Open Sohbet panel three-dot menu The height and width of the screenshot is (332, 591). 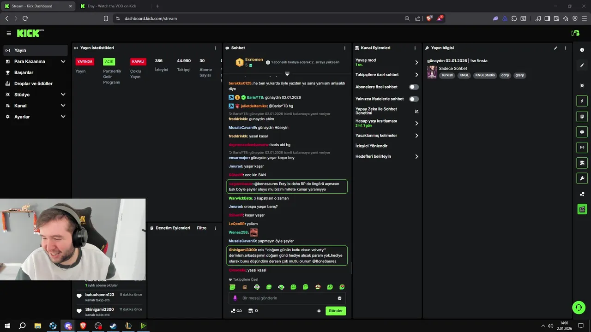click(344, 48)
